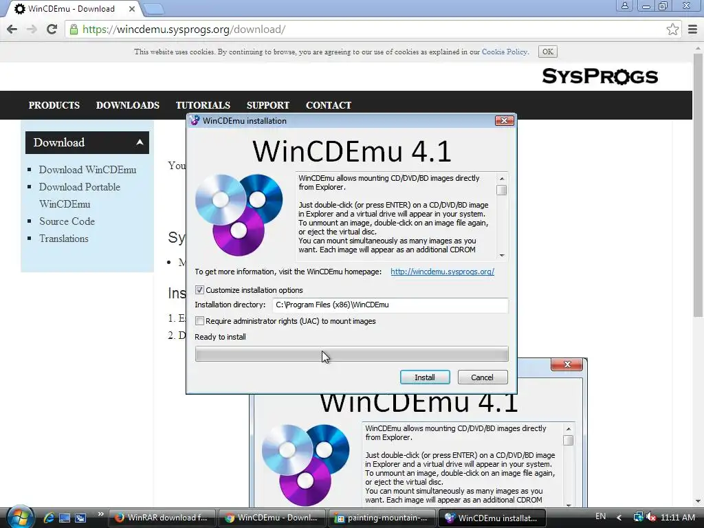Click the web page vertical scrollbar thumb
This screenshot has height=528, width=704.
698,185
